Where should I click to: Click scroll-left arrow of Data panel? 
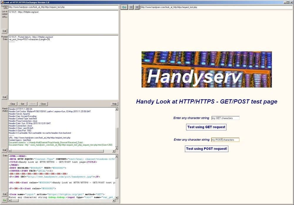point(10,201)
